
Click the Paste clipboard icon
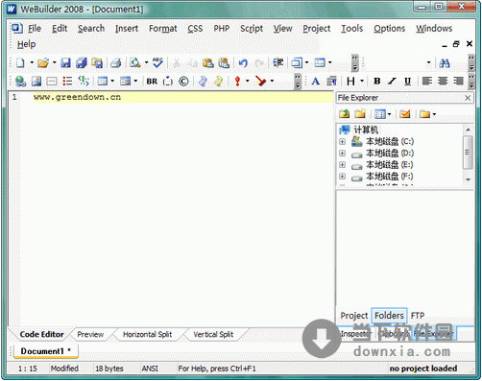(208, 62)
